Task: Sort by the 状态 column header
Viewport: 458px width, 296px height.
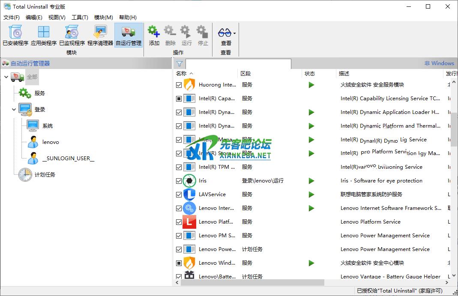Action: pos(310,74)
